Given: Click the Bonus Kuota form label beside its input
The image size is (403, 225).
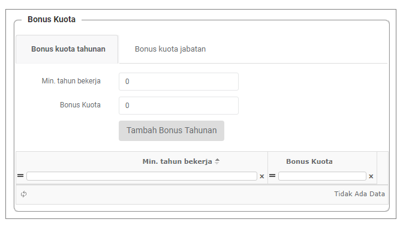Looking at the screenshot, I should [x=80, y=105].
